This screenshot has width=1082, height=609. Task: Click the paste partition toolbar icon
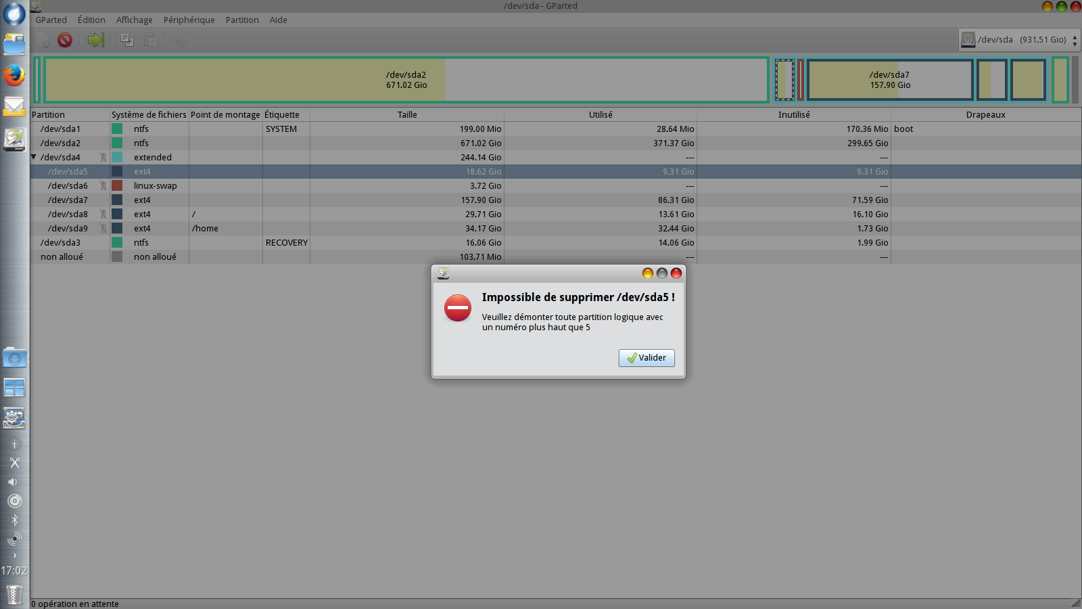coord(151,41)
